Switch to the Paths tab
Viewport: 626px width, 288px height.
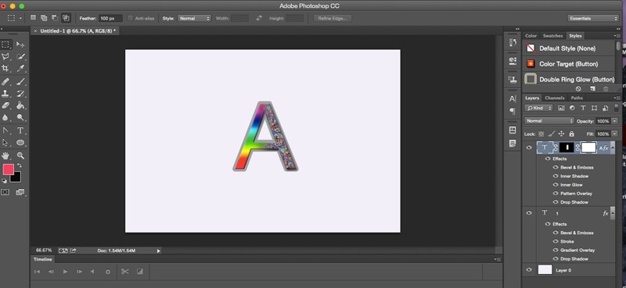tap(577, 98)
